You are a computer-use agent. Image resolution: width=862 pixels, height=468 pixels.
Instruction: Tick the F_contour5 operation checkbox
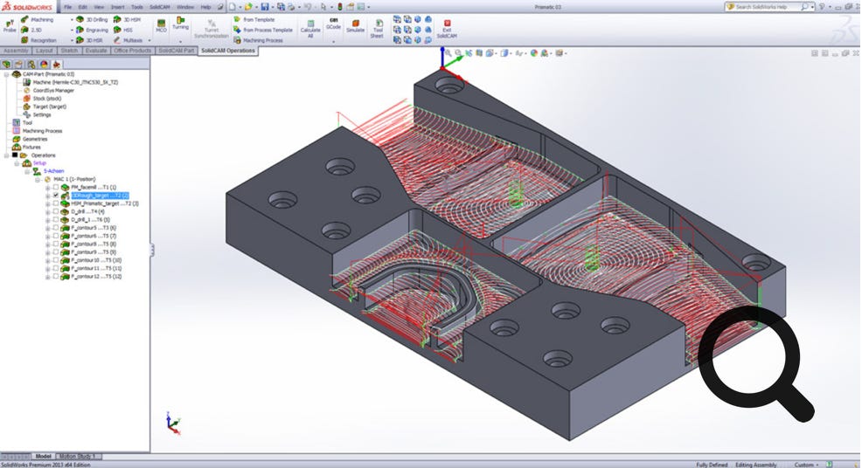56,227
